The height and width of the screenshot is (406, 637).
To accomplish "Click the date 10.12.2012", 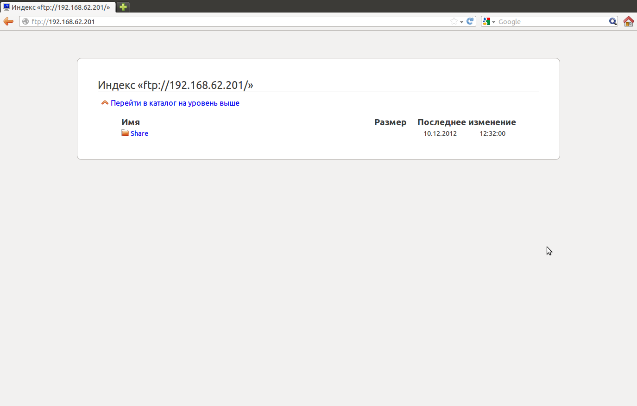I will 440,133.
